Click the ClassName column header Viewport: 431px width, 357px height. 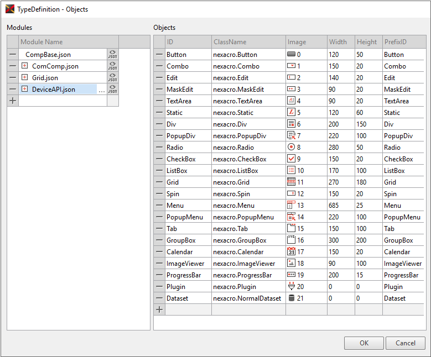coord(248,42)
